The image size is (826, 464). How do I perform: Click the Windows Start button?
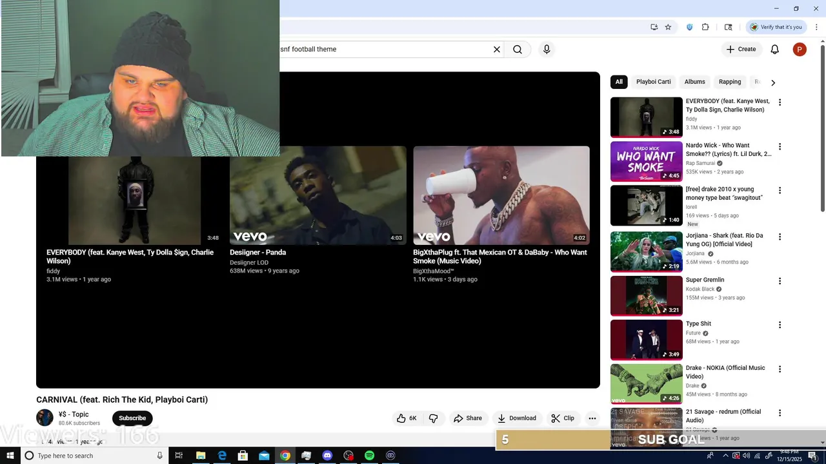10,456
